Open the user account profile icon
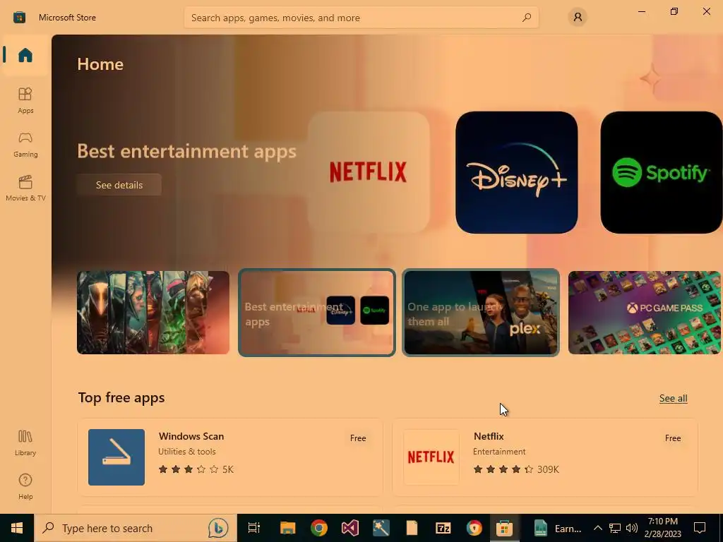The width and height of the screenshot is (723, 542). [578, 18]
